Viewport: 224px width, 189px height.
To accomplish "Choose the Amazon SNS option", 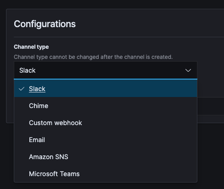I will pyautogui.click(x=49, y=157).
